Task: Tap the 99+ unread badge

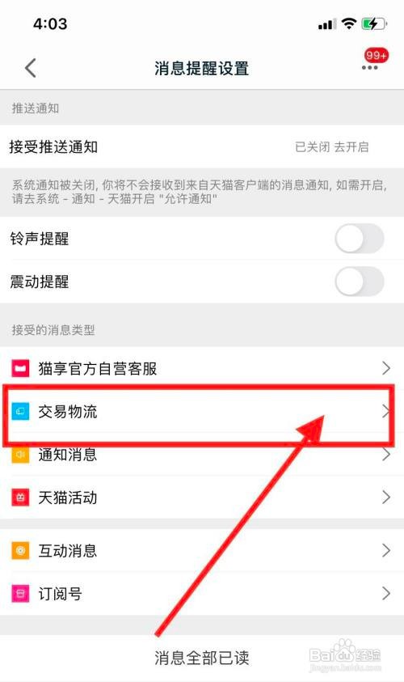Action: pyautogui.click(x=377, y=56)
